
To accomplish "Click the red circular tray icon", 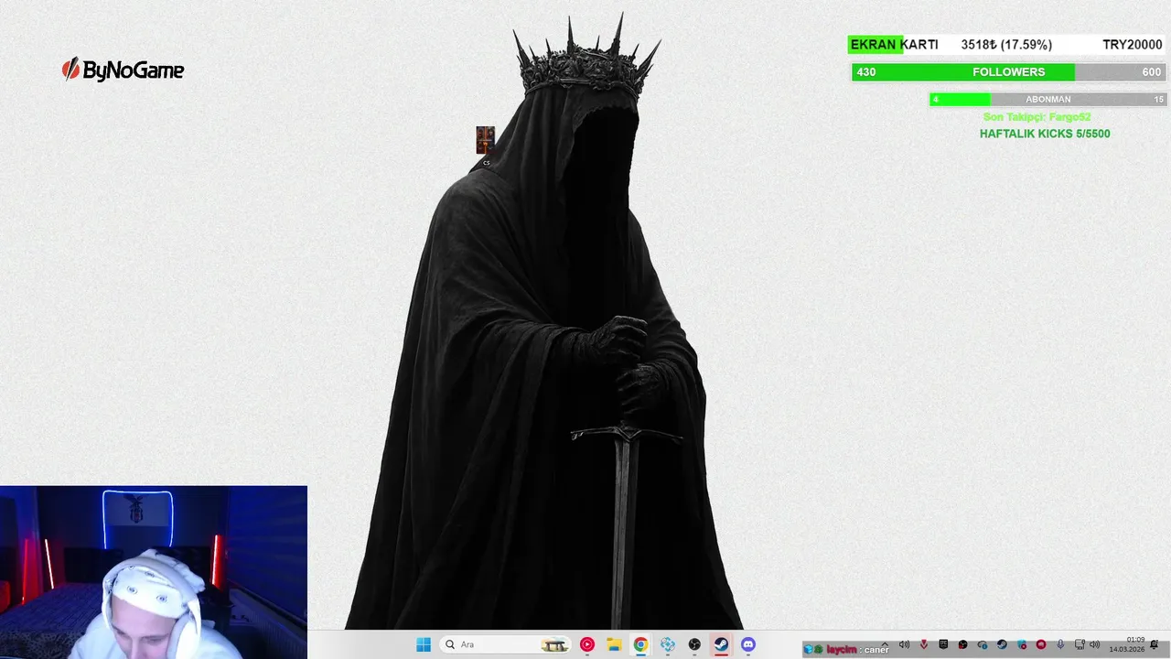I will pyautogui.click(x=1041, y=644).
